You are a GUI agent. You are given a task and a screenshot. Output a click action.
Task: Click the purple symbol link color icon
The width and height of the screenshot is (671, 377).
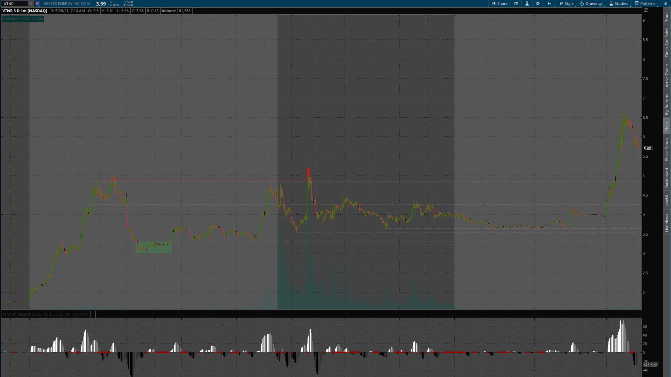pyautogui.click(x=37, y=3)
